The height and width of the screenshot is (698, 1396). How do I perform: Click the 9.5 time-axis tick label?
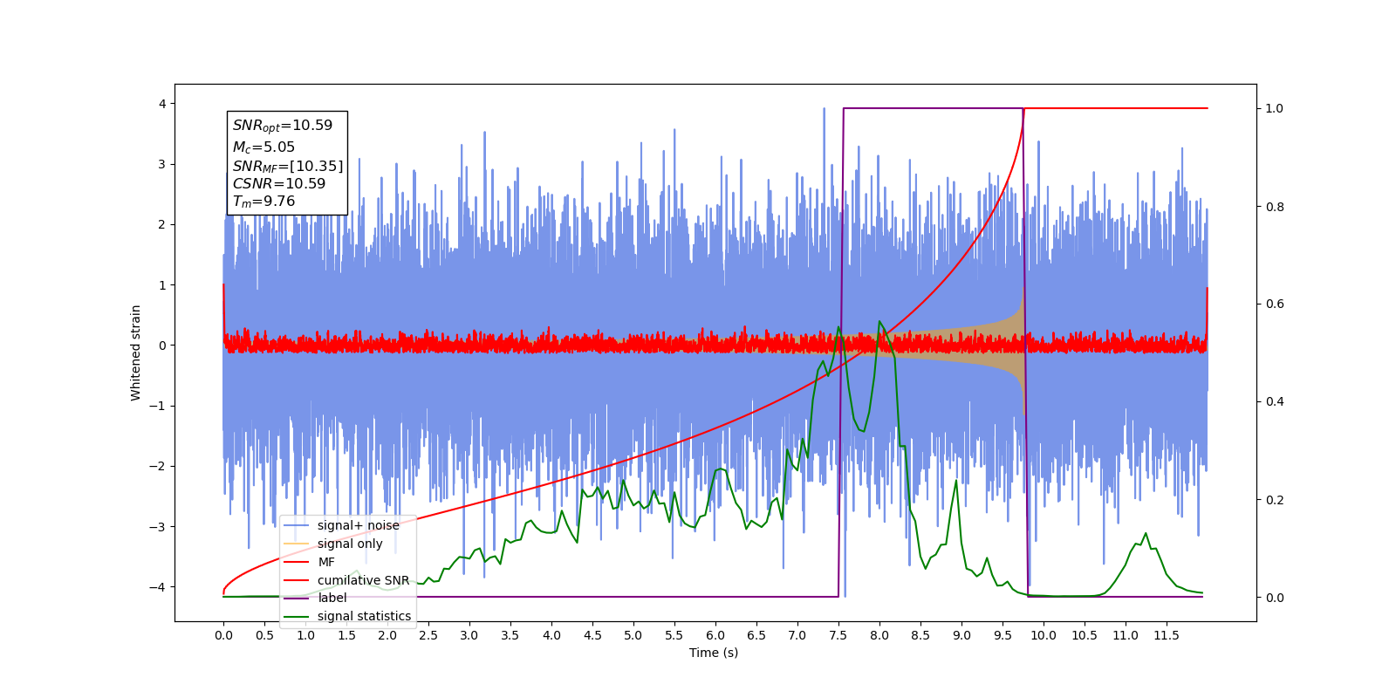pyautogui.click(x=1003, y=635)
